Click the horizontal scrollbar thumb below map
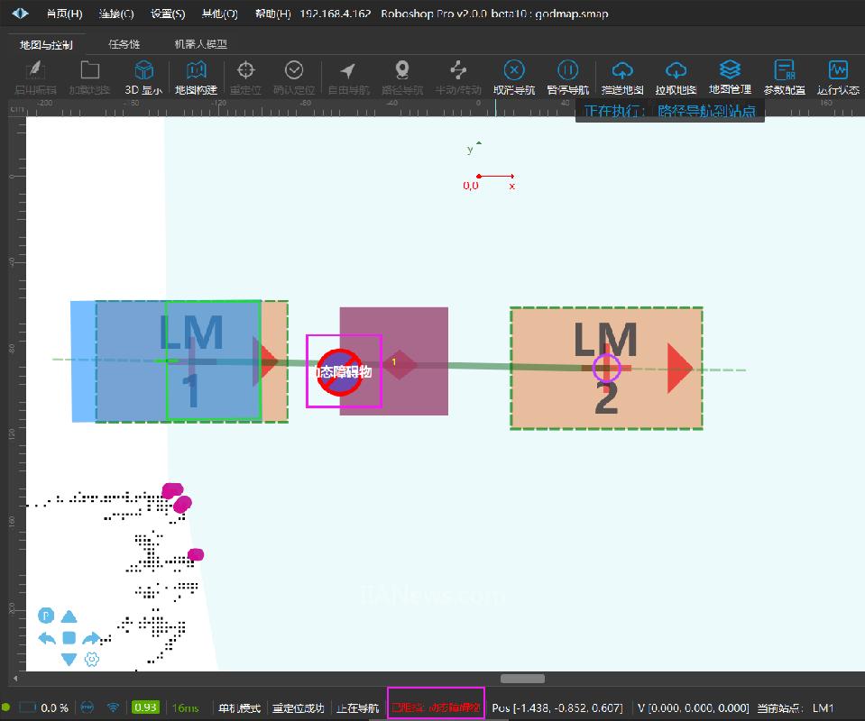 (522, 679)
